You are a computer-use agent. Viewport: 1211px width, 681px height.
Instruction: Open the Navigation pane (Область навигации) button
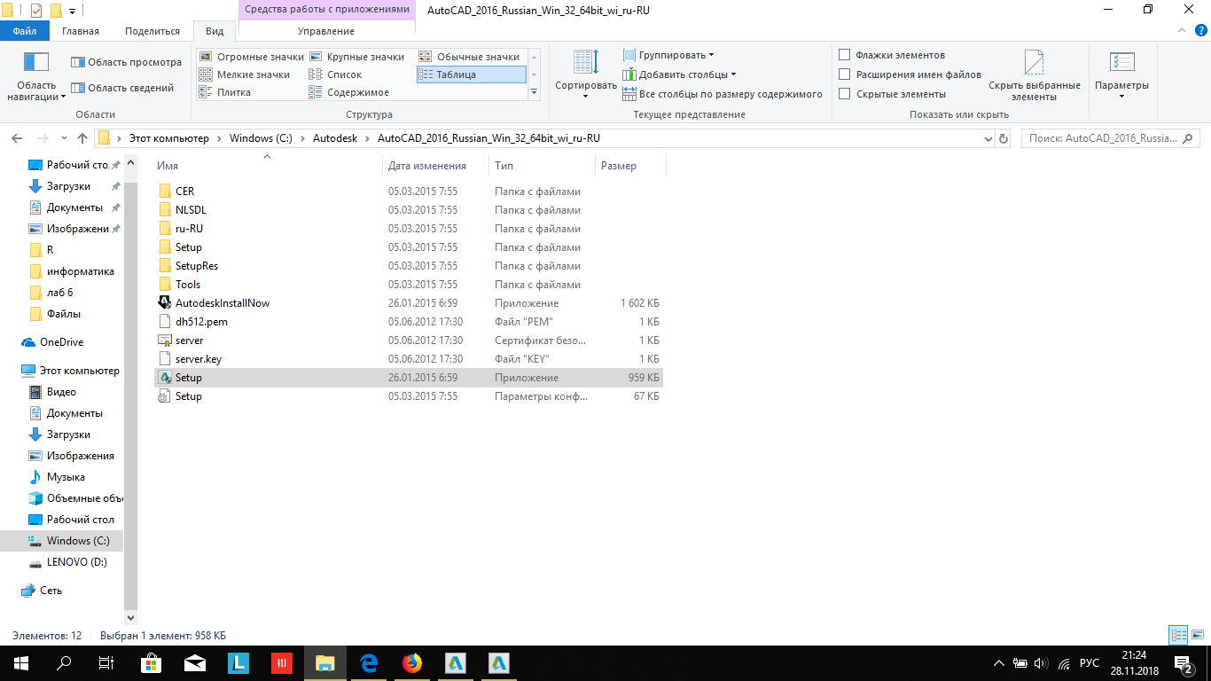point(36,76)
